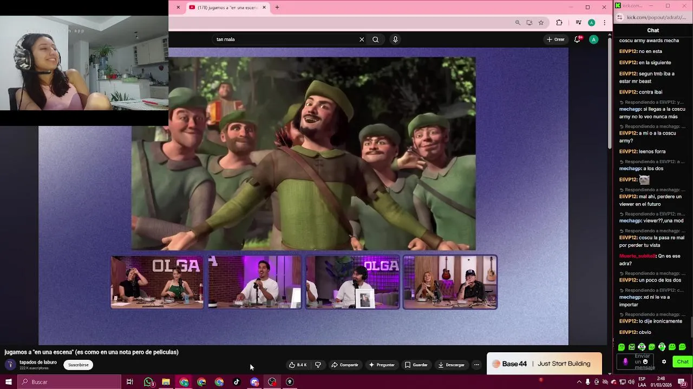Screen dimensions: 693x389
Task: Open WhatsApp from taskbar
Action: point(148,382)
